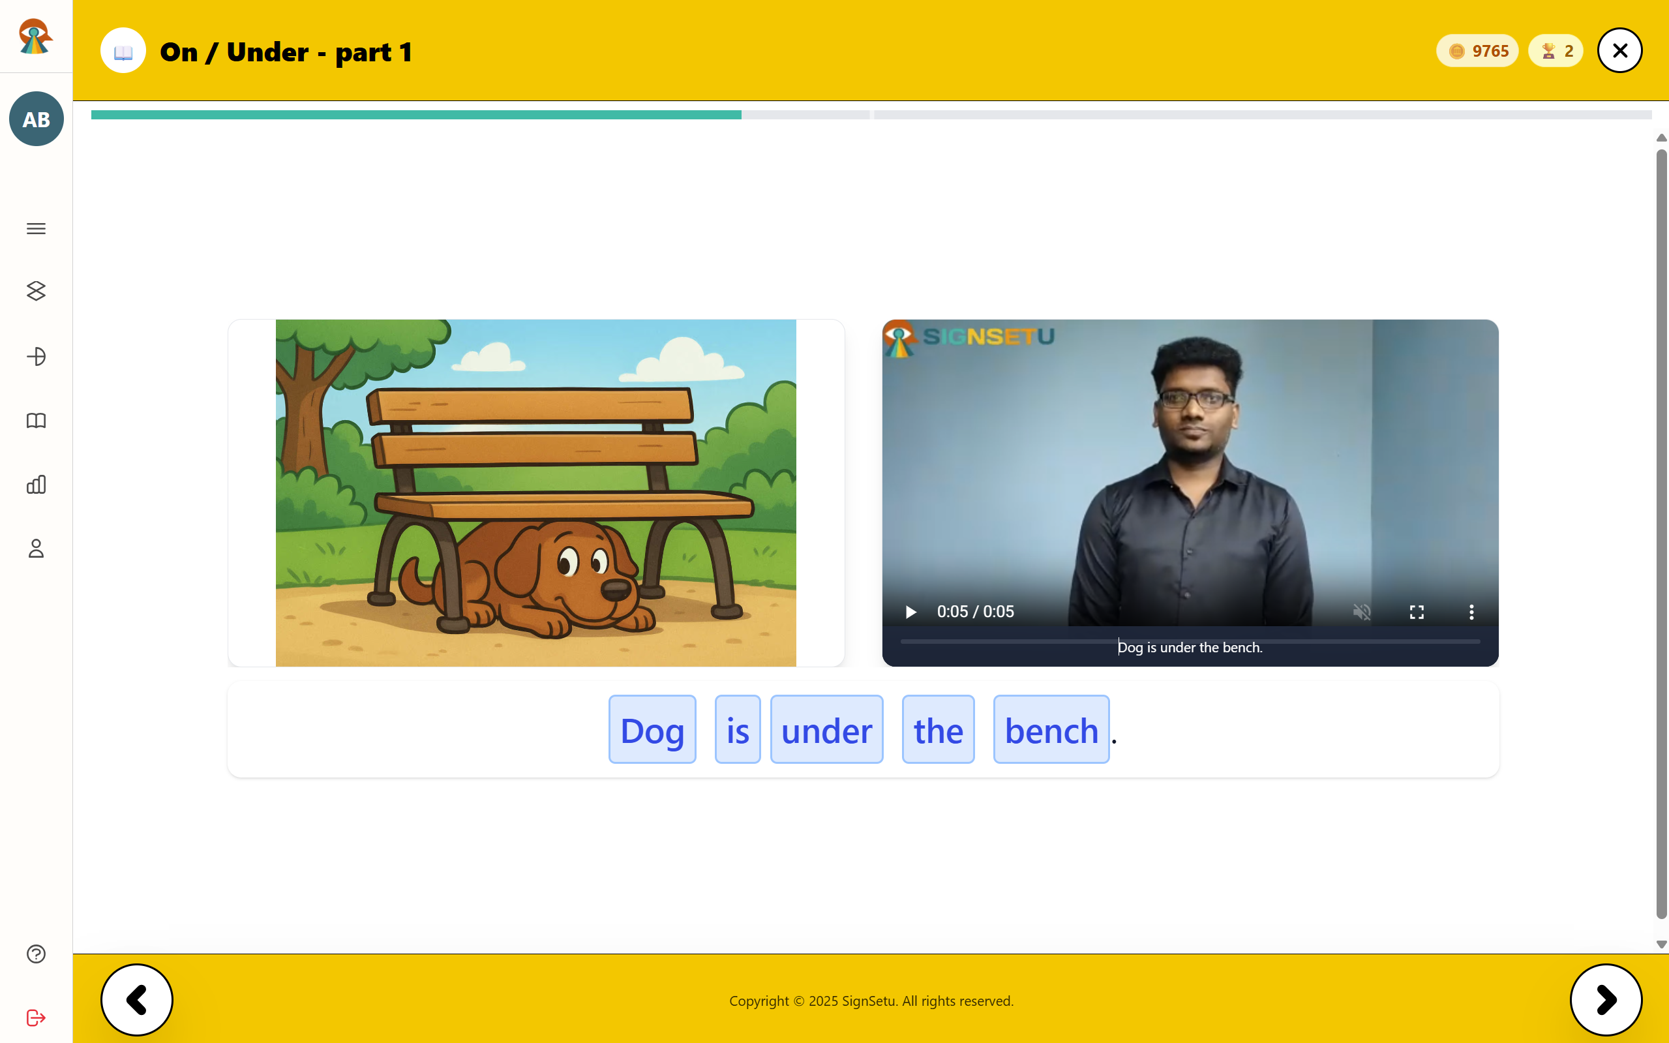Image resolution: width=1669 pixels, height=1043 pixels.
Task: Click the lesson progress bar
Action: [x=871, y=115]
